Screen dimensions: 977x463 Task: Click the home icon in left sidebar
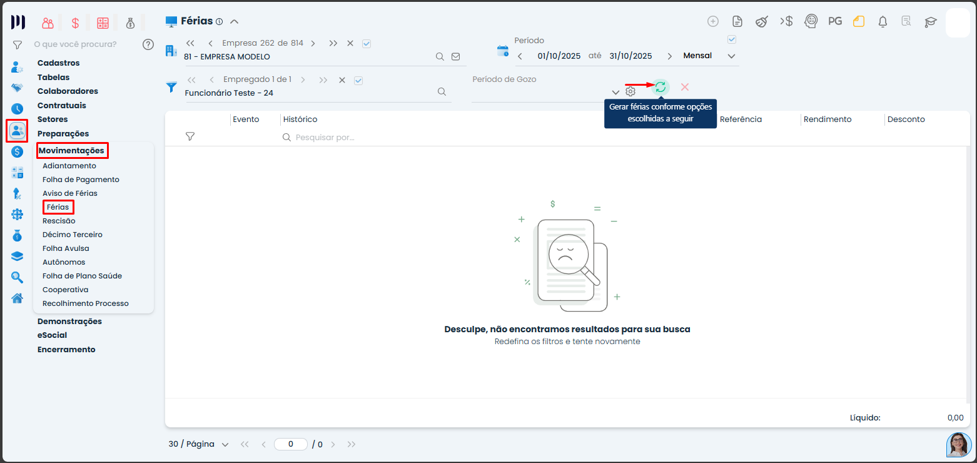pyautogui.click(x=18, y=298)
